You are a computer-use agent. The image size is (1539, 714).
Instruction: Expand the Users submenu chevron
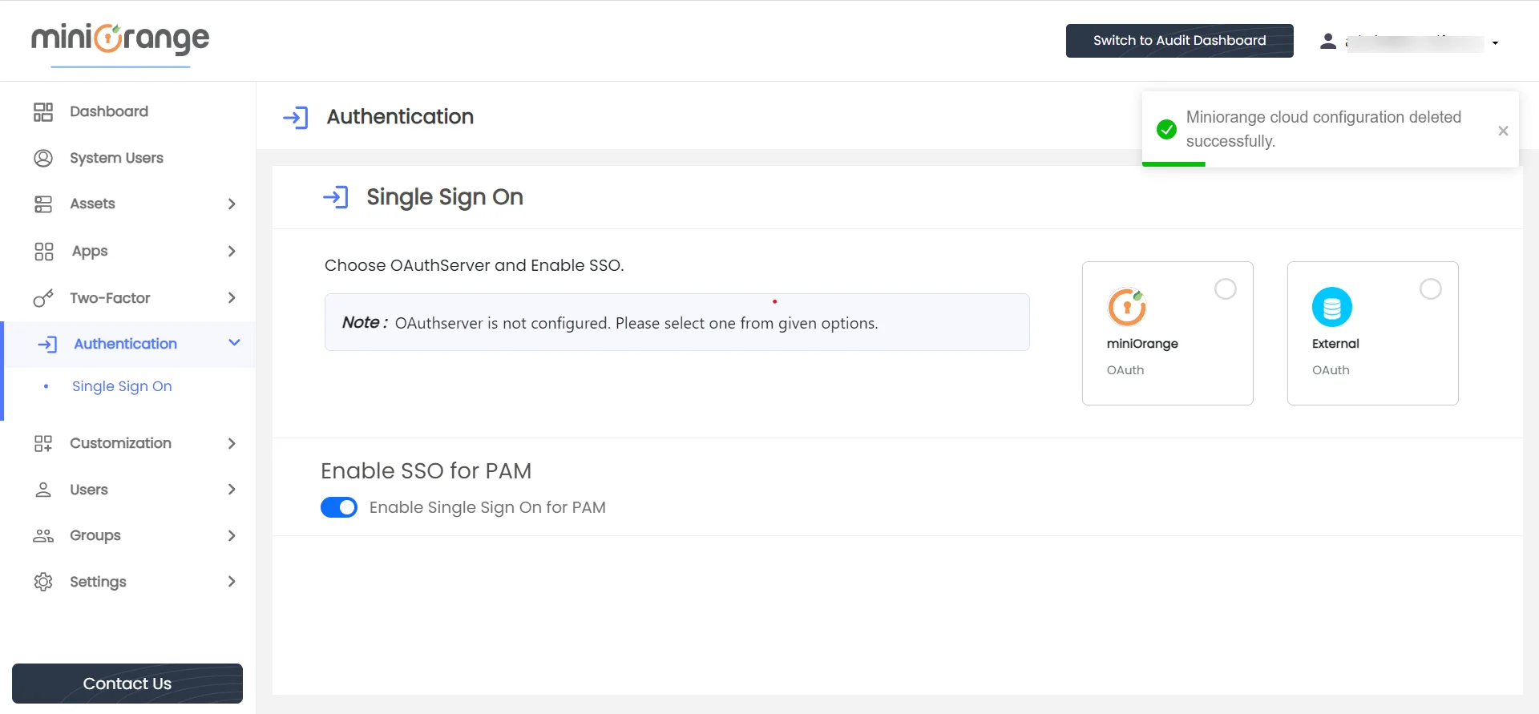[232, 489]
